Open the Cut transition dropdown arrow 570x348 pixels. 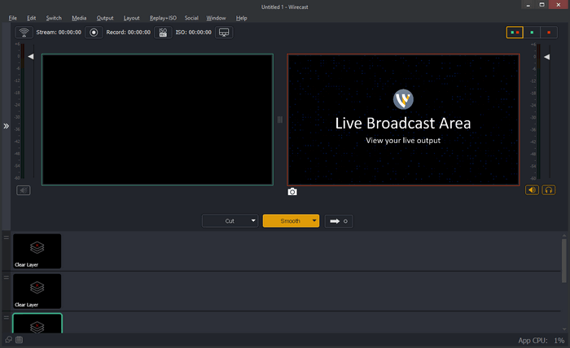[253, 220]
